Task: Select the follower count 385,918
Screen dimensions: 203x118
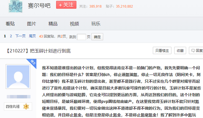Action: (95, 6)
